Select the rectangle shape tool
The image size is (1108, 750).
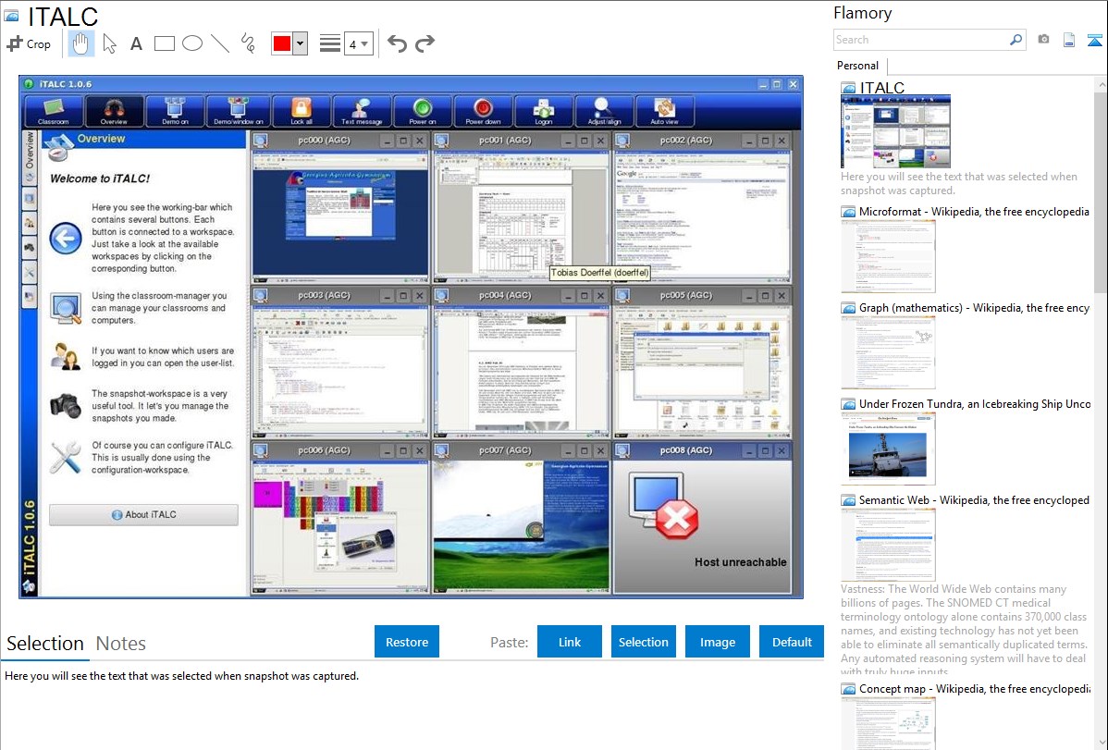point(164,43)
